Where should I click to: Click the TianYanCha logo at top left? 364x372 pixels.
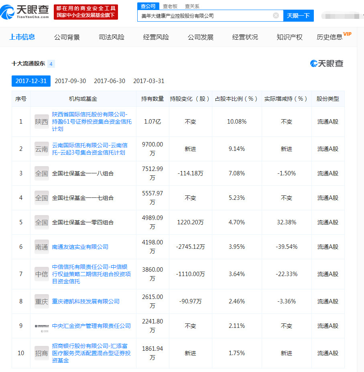(x=24, y=12)
